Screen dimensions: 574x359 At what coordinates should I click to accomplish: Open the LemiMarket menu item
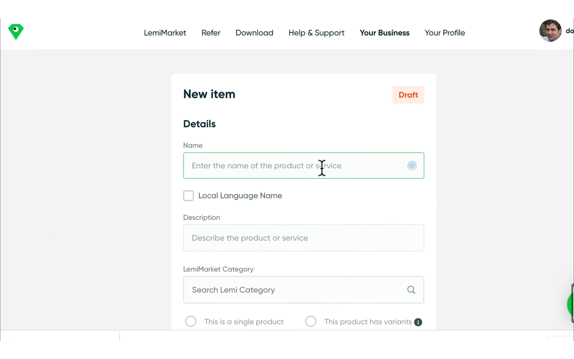(x=165, y=33)
